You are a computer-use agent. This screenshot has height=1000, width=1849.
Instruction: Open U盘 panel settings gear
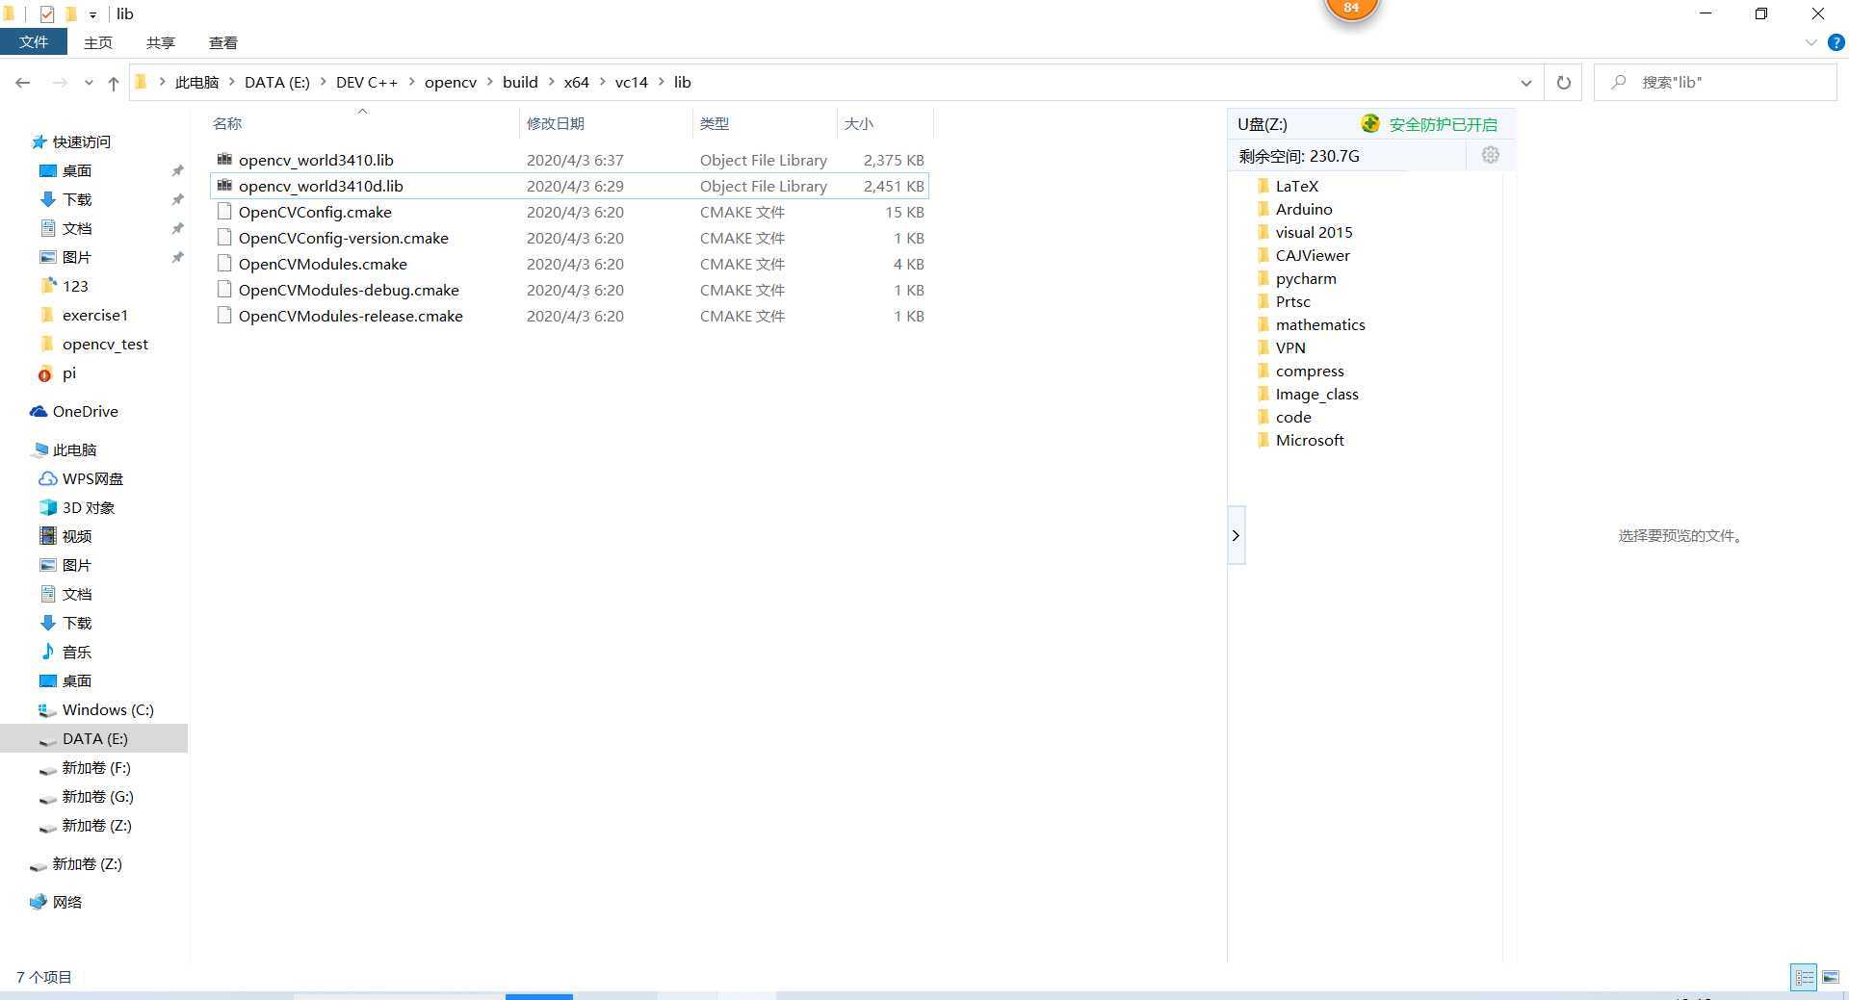coord(1490,155)
